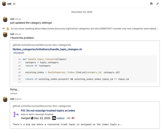Screen dimensions: 162x129
Task: Click code line 'def handle_topic_recovered(topic)'
Action: 44,59
